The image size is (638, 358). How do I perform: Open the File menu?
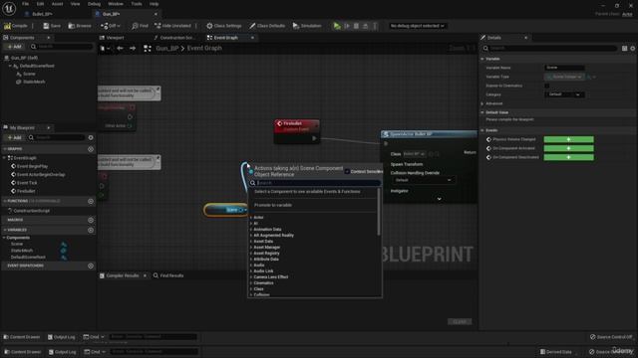[25, 4]
